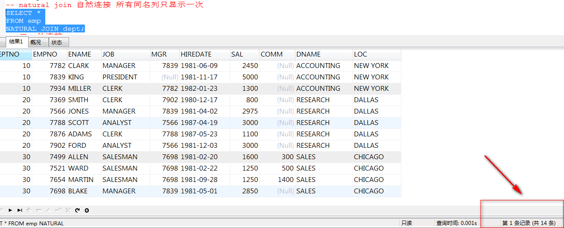
Task: Go to the next record
Action: (10, 210)
